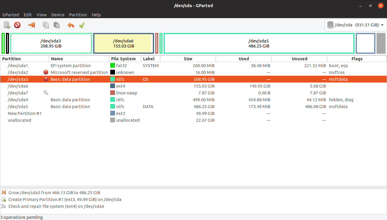The height and width of the screenshot is (220, 387).
Task: Open the GParted menu
Action: tap(11, 15)
